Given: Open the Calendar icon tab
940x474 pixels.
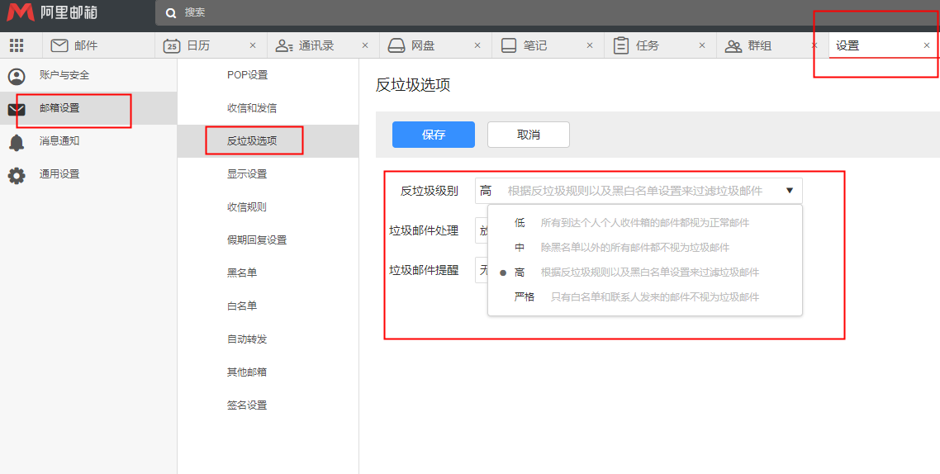Looking at the screenshot, I should [172, 45].
